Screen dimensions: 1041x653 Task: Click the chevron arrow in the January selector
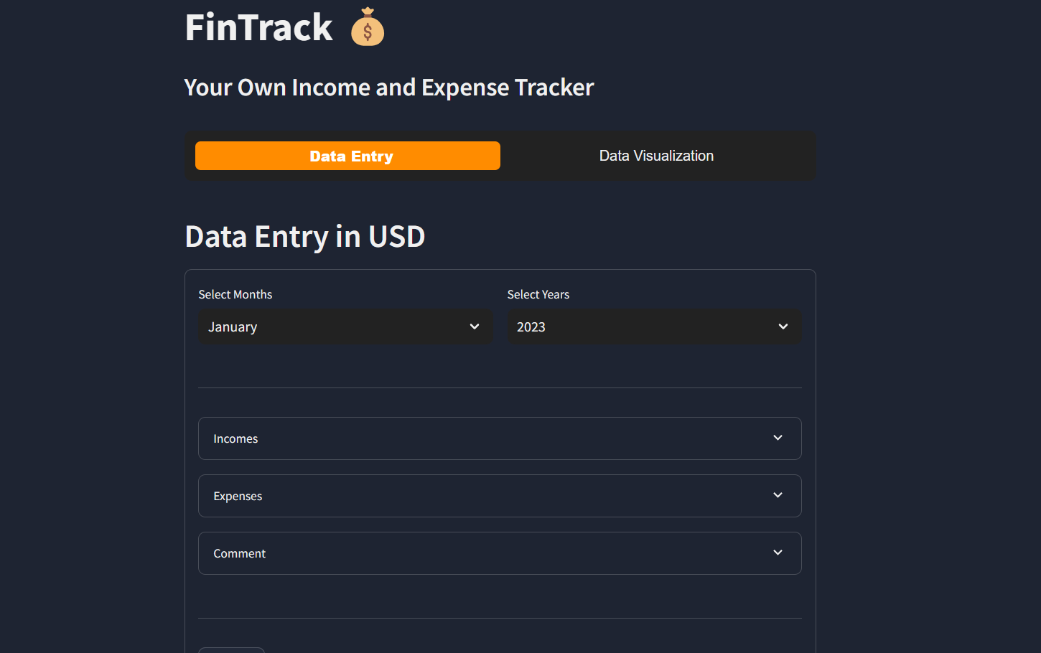475,326
